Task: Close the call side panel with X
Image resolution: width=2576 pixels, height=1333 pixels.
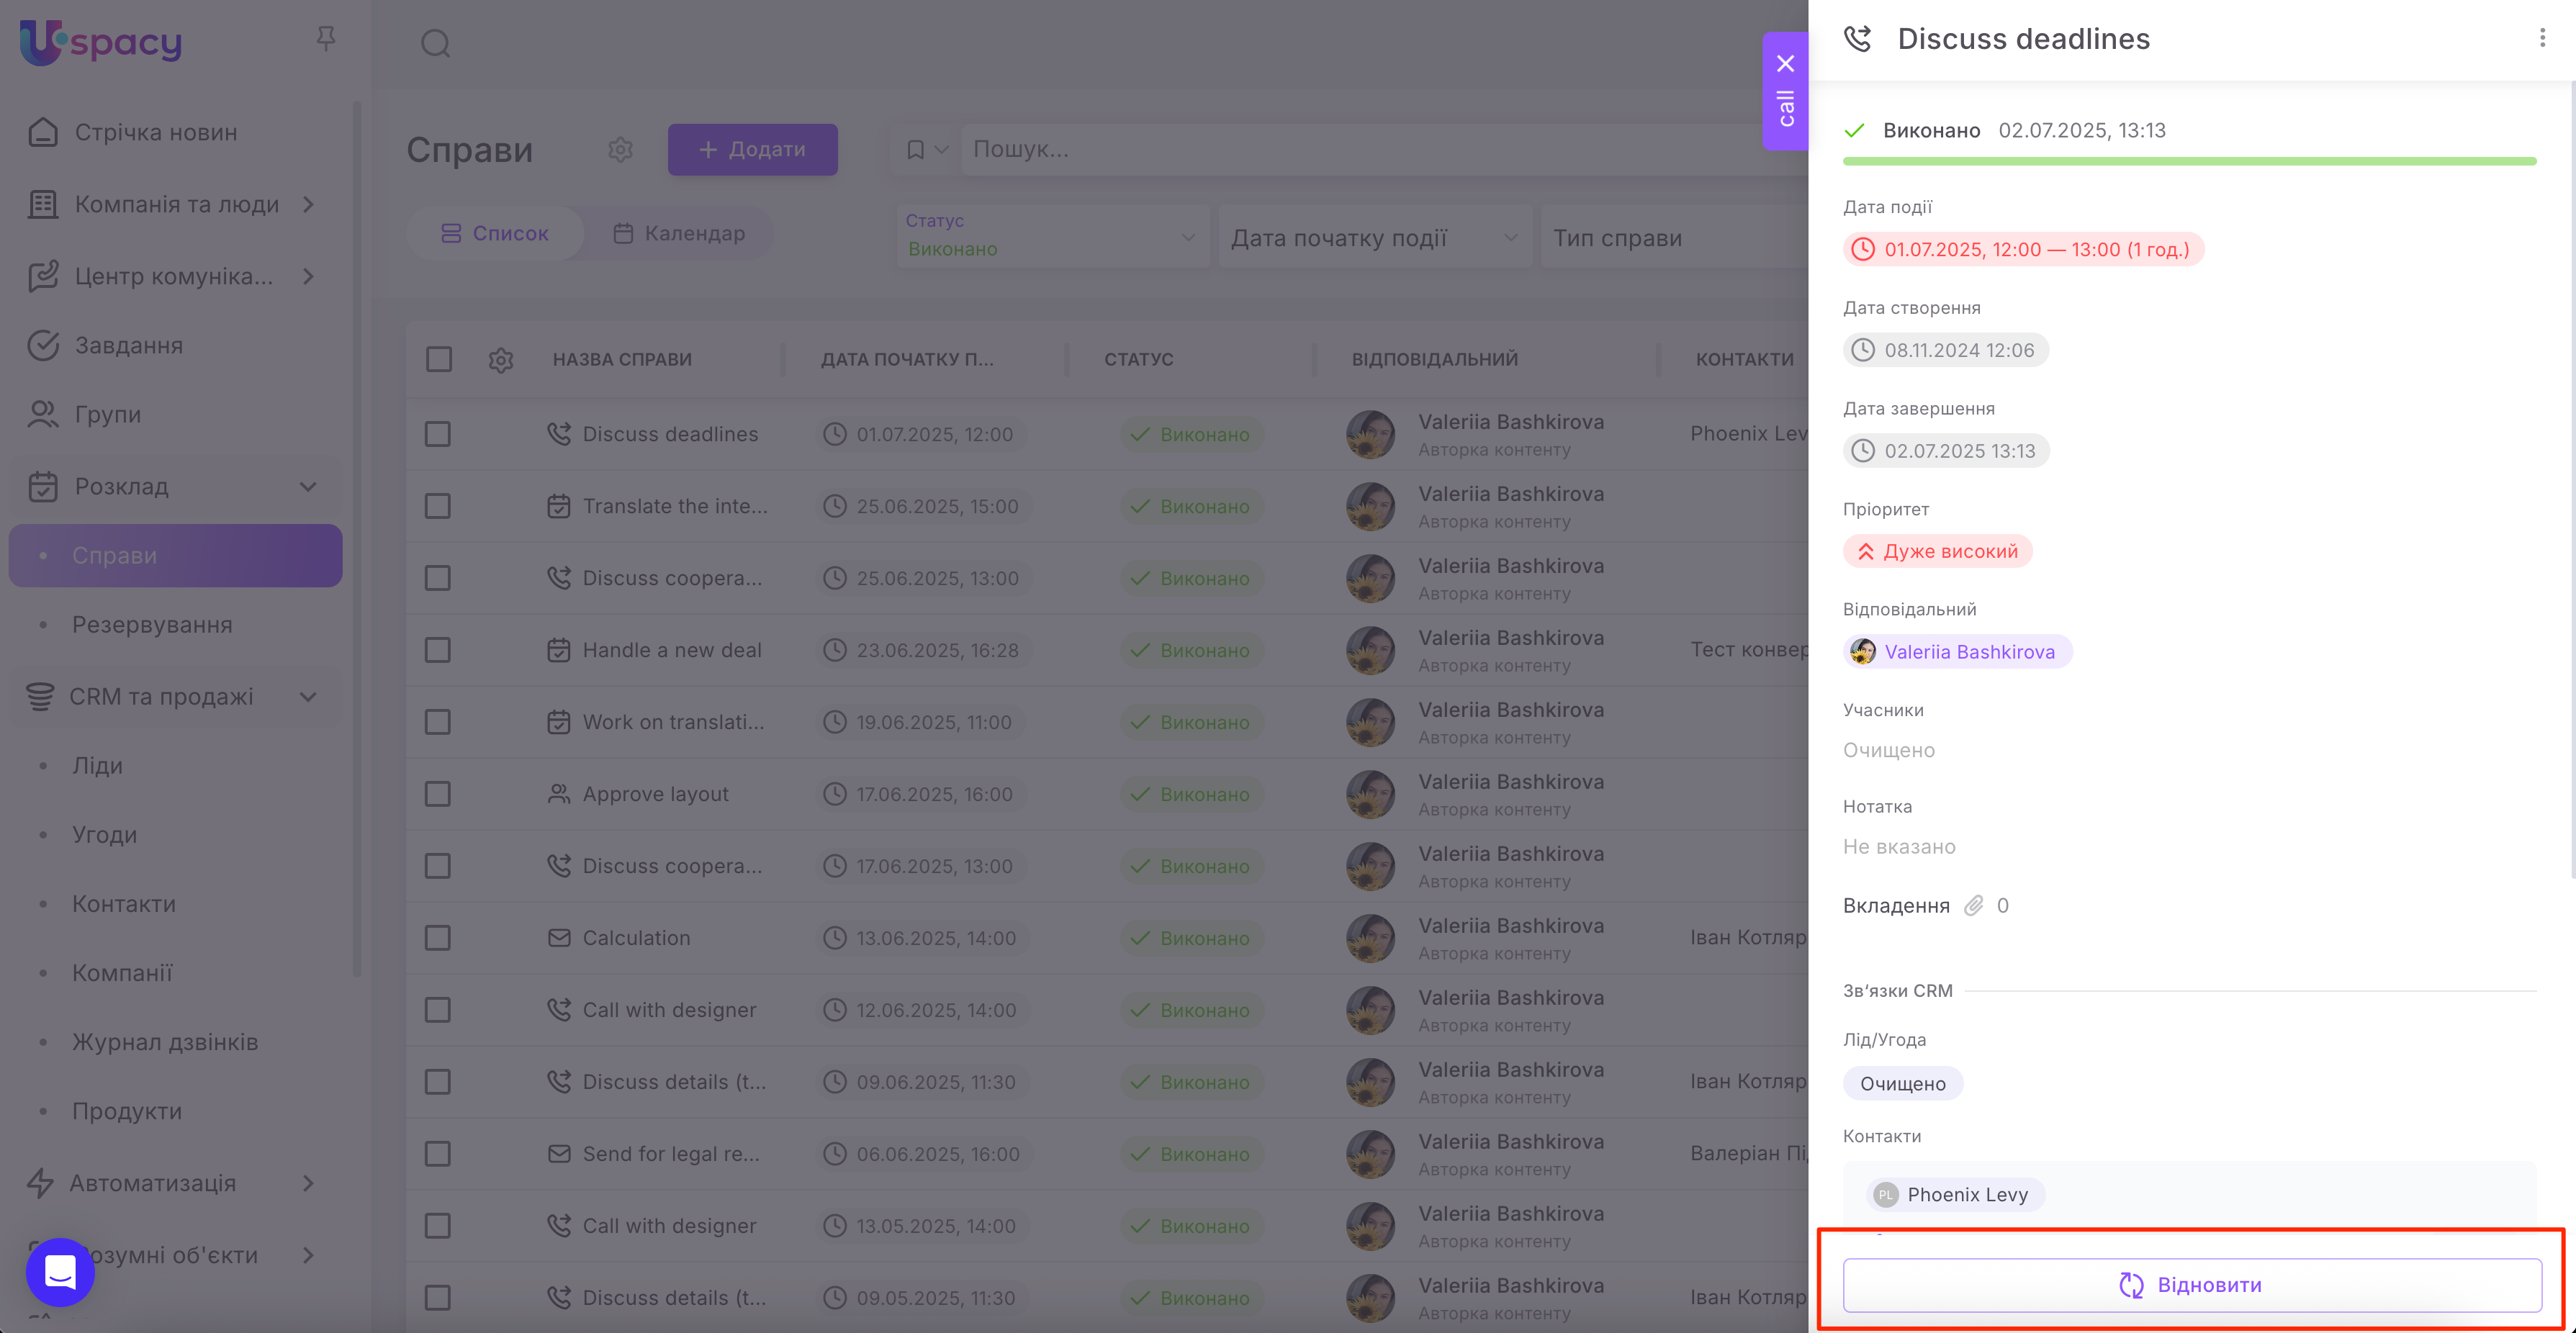Action: click(x=1785, y=64)
